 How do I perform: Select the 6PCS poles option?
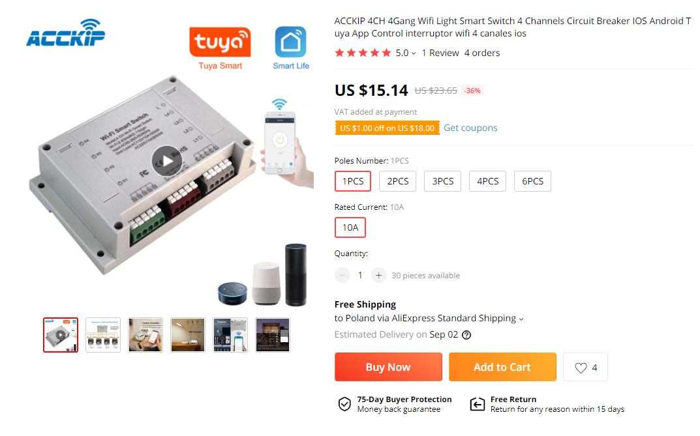pos(532,181)
